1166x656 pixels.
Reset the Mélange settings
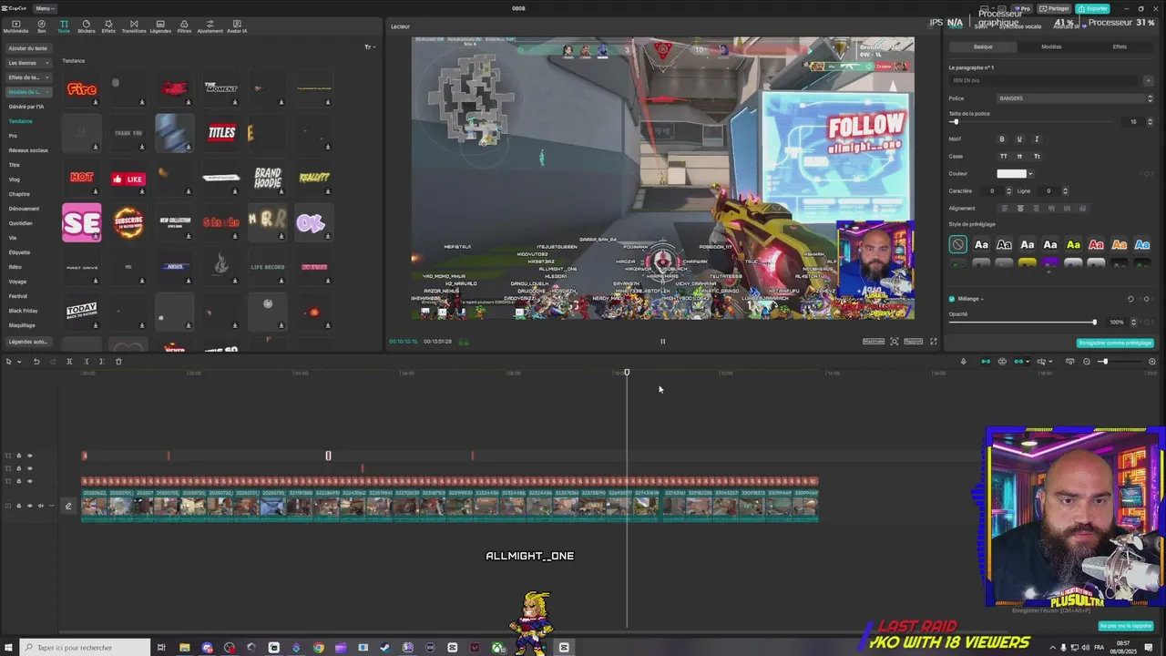pyautogui.click(x=1130, y=299)
